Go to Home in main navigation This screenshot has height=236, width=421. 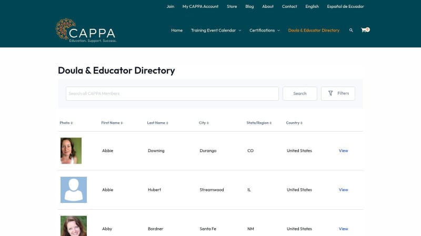pyautogui.click(x=177, y=30)
